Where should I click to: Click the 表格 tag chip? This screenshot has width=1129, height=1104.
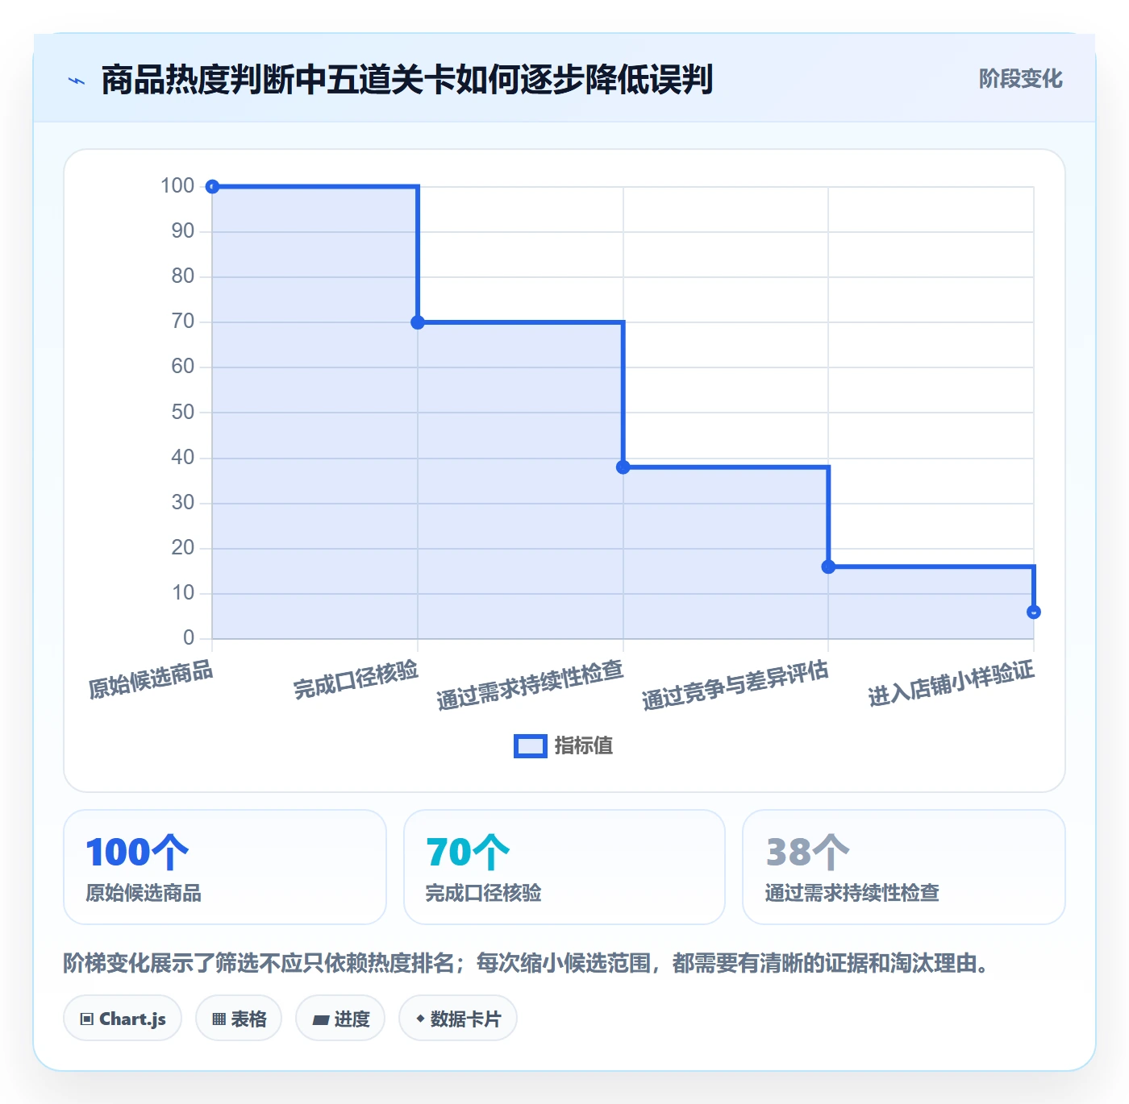(x=239, y=1019)
